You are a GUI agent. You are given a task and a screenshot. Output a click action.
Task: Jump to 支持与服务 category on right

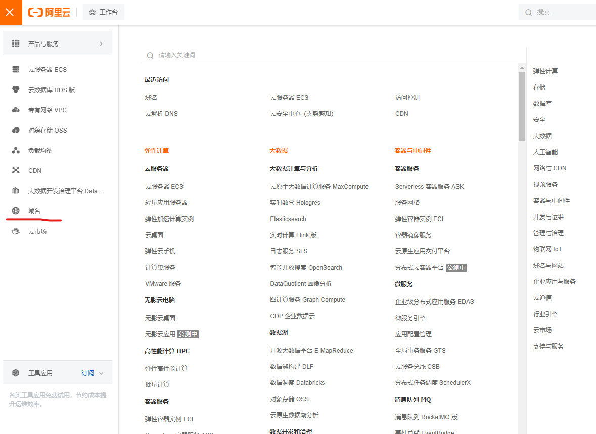(x=548, y=346)
